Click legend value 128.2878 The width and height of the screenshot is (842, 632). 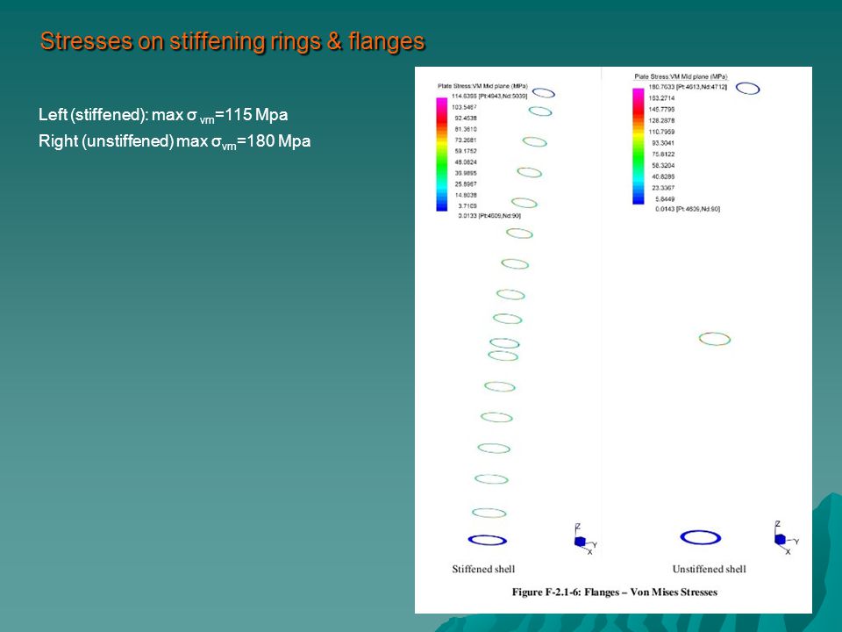[x=661, y=120]
